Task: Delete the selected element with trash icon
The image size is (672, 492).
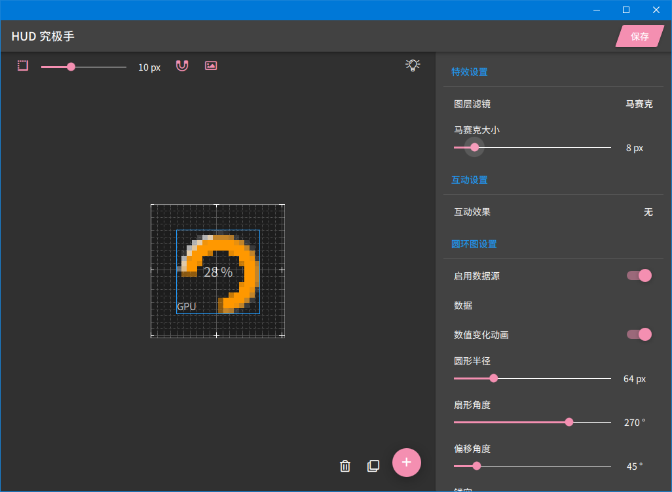Action: point(345,466)
